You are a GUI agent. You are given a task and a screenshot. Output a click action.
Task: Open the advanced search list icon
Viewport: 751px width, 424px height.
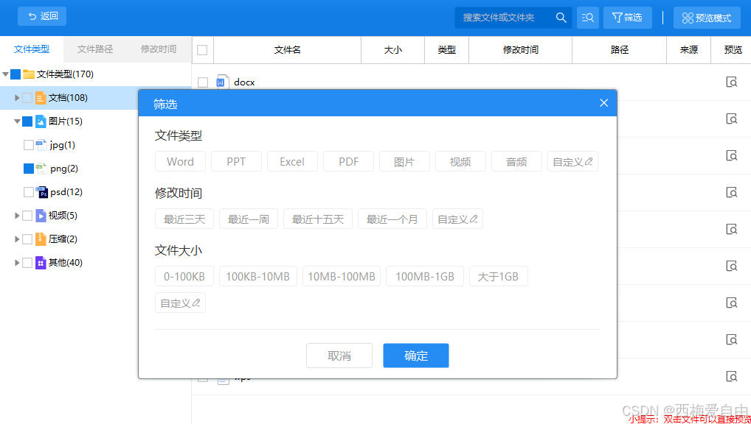(x=588, y=18)
